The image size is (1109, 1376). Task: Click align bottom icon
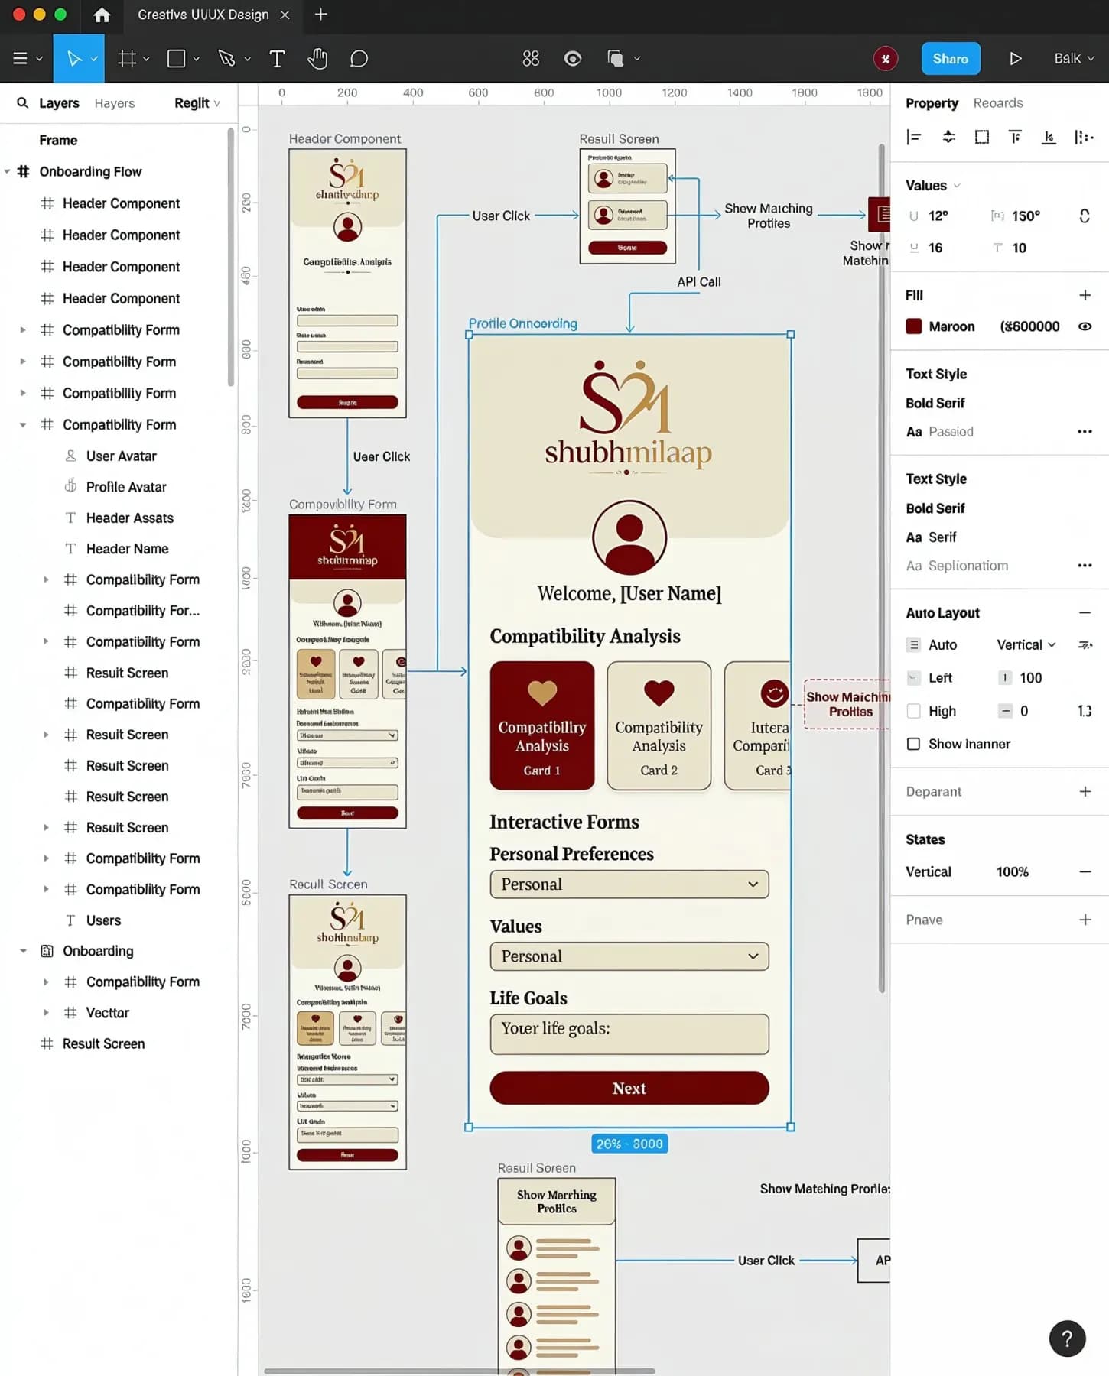pyautogui.click(x=1049, y=137)
